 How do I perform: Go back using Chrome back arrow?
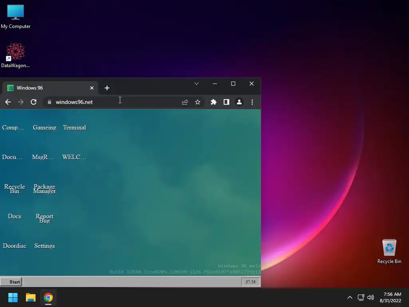pyautogui.click(x=8, y=102)
